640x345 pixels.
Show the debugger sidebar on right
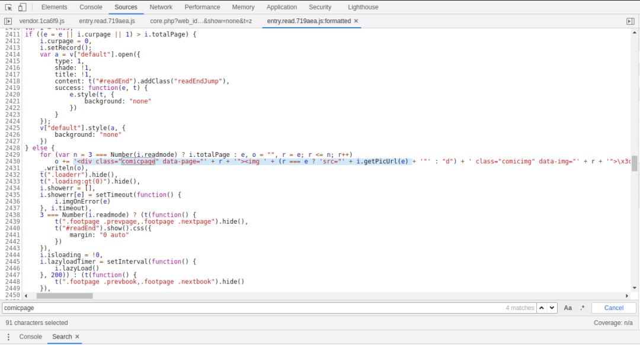point(630,21)
